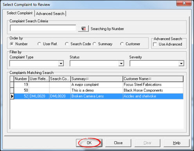Select complaint number 19 cell

coord(22,85)
